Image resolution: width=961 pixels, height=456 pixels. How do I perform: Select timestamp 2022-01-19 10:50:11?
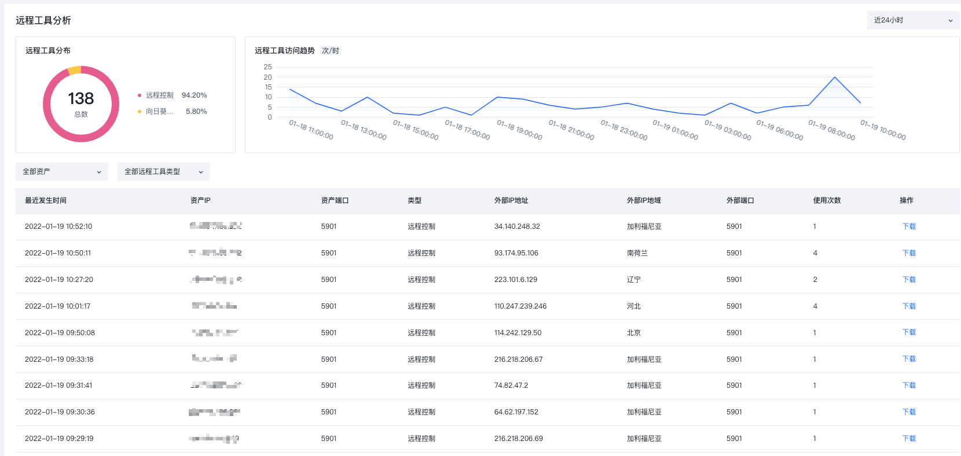click(x=58, y=253)
